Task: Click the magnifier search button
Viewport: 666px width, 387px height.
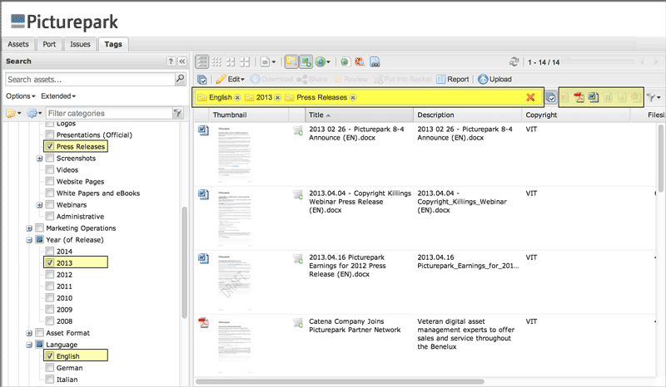Action: (181, 79)
